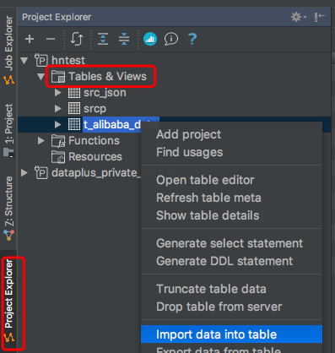Expand the src_json table node
Image resolution: width=335 pixels, height=353 pixels.
coord(58,93)
